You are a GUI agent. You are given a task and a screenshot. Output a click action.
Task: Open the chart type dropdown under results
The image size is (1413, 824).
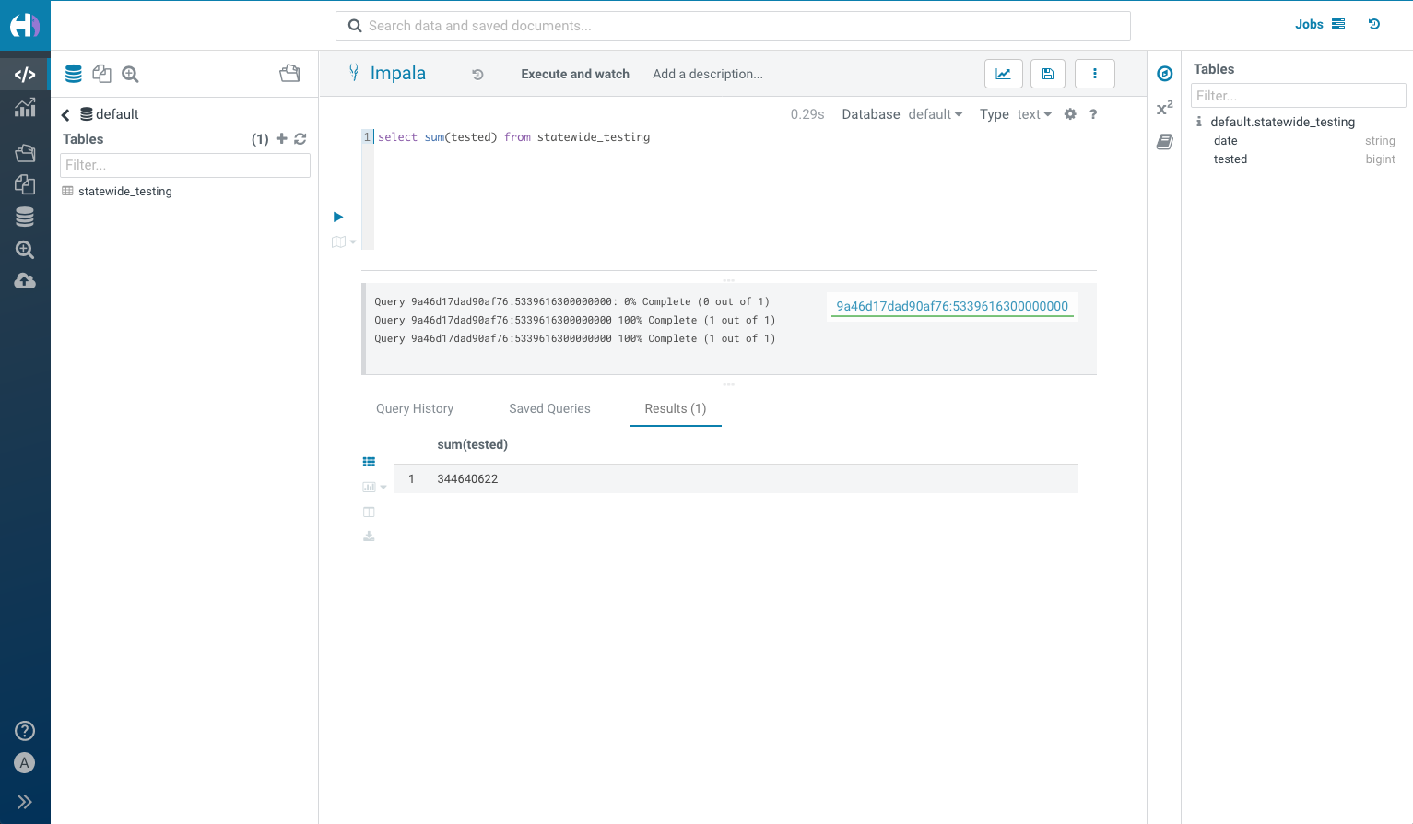click(372, 486)
